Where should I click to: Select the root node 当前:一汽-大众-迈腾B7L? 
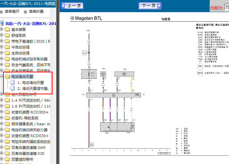(31, 24)
